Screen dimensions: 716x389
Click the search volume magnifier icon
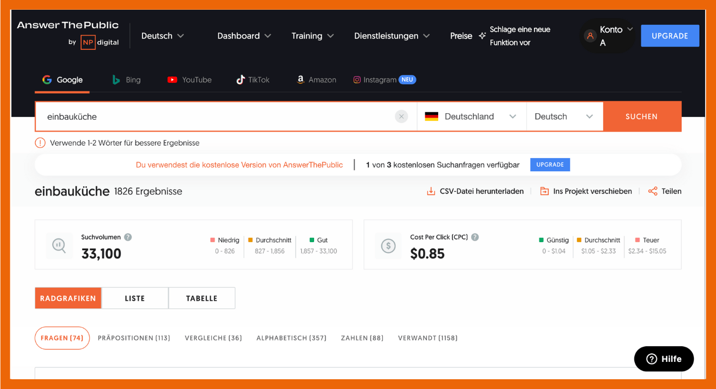59,246
